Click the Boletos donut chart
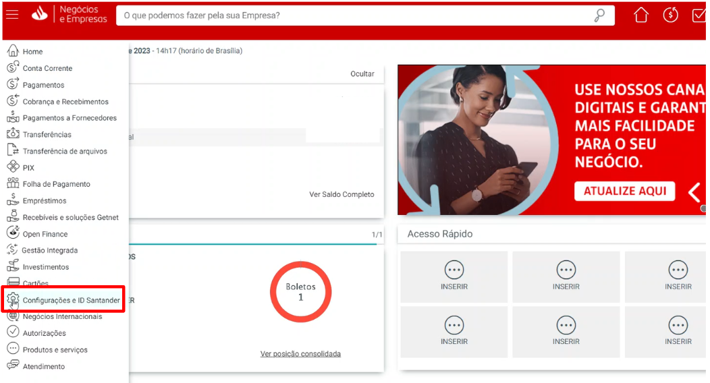The image size is (710, 383). point(300,292)
